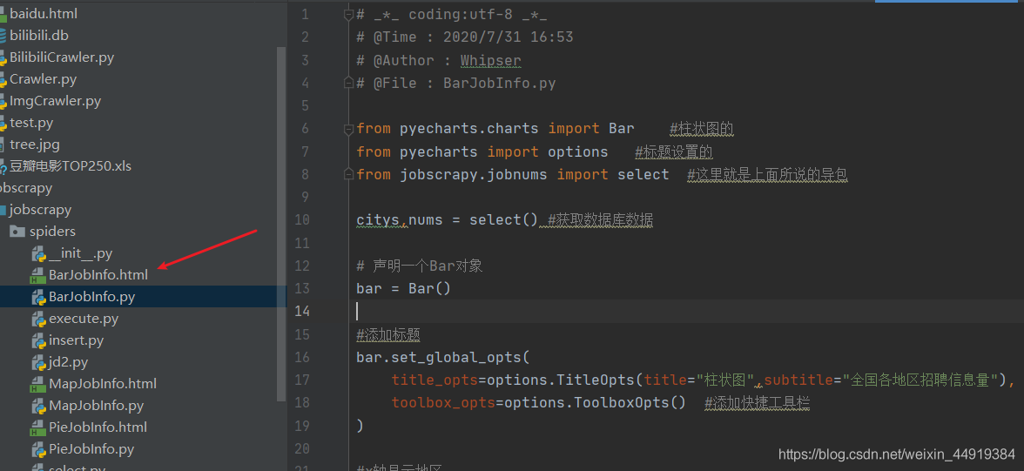This screenshot has width=1024, height=471.
Task: Open PieJobInfo.html in the tree
Action: point(98,427)
